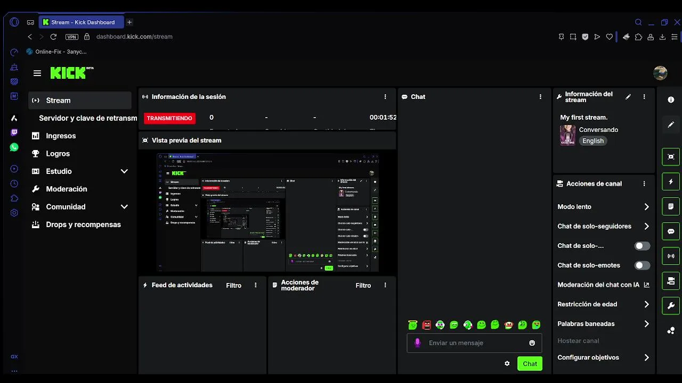Select the red angry emote in chat
This screenshot has width=682, height=383.
[x=426, y=324]
